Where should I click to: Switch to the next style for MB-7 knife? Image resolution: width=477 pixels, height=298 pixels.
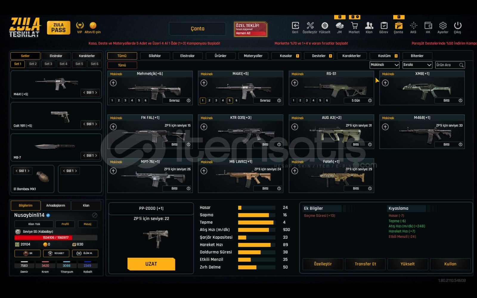(96, 156)
